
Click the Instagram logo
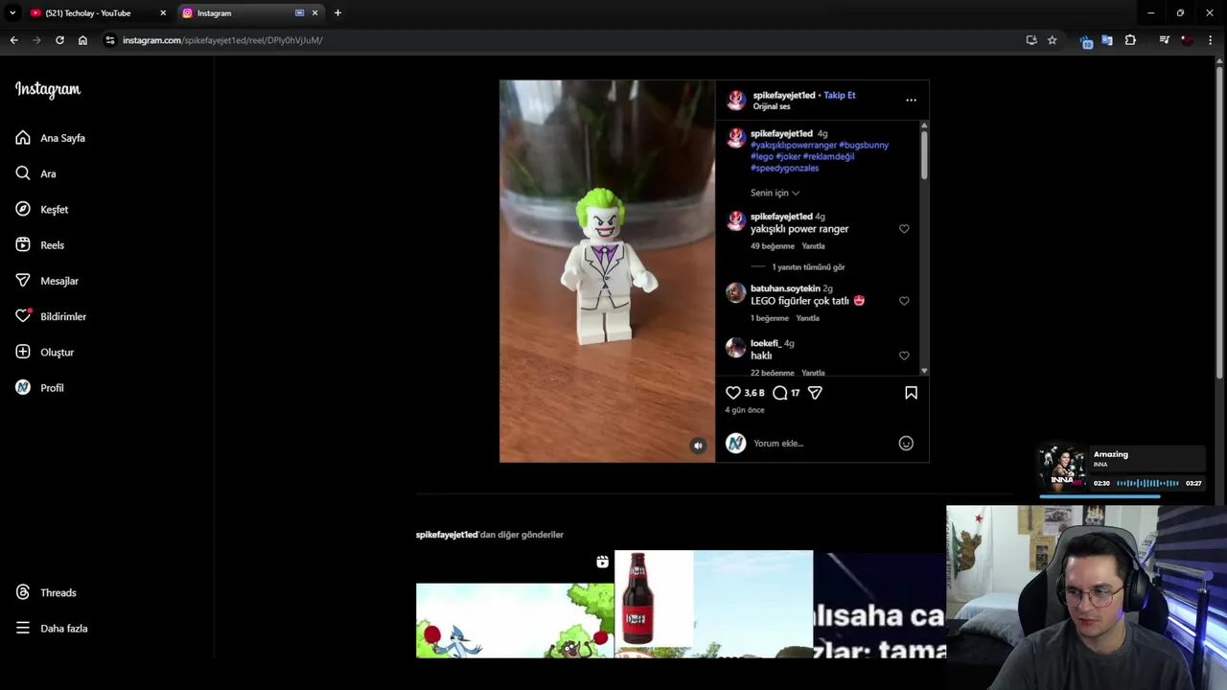pos(48,89)
